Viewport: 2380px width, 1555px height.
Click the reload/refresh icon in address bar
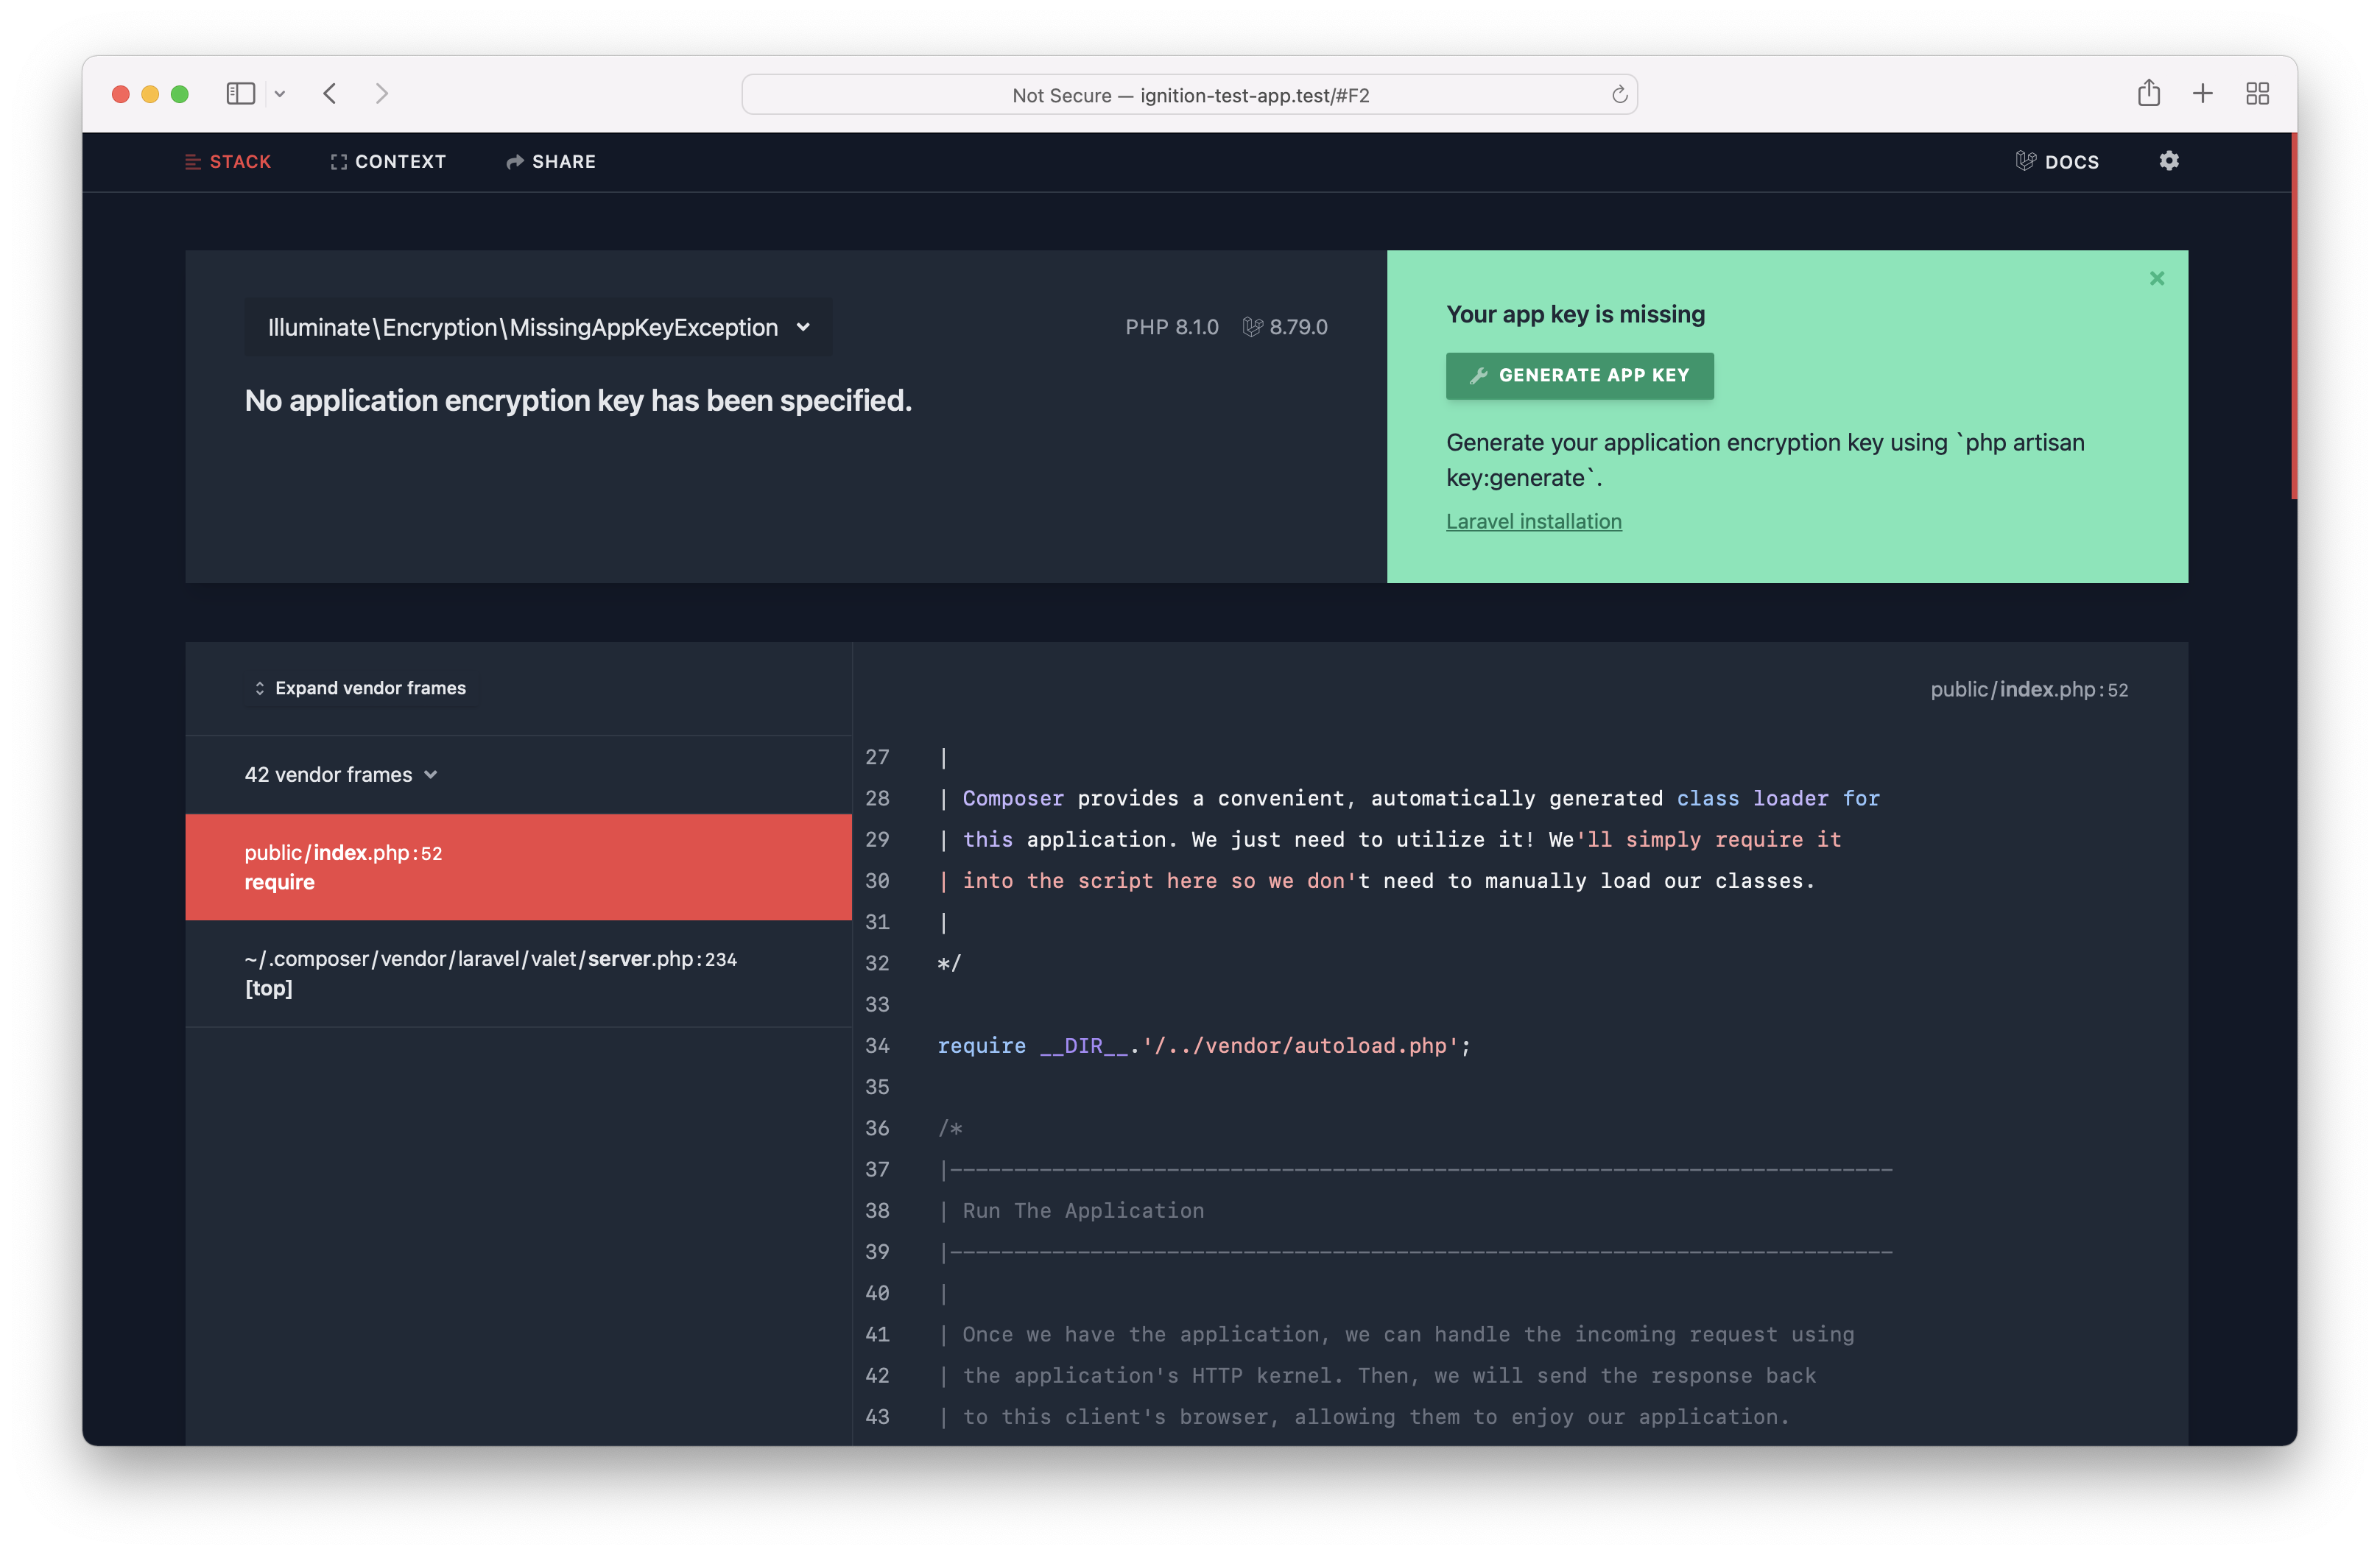(x=1618, y=94)
